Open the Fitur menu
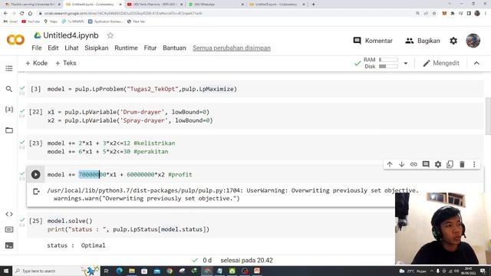The image size is (491, 276). coord(150,48)
